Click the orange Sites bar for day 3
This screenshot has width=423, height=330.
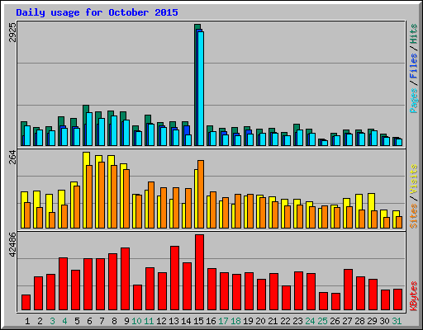(52, 220)
